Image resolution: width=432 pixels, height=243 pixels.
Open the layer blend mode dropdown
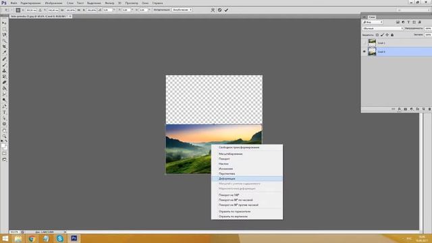pos(383,28)
